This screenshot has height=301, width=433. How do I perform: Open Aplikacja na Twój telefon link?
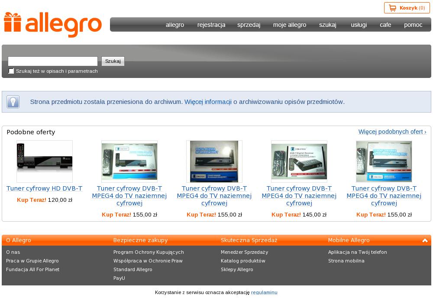pyautogui.click(x=358, y=252)
